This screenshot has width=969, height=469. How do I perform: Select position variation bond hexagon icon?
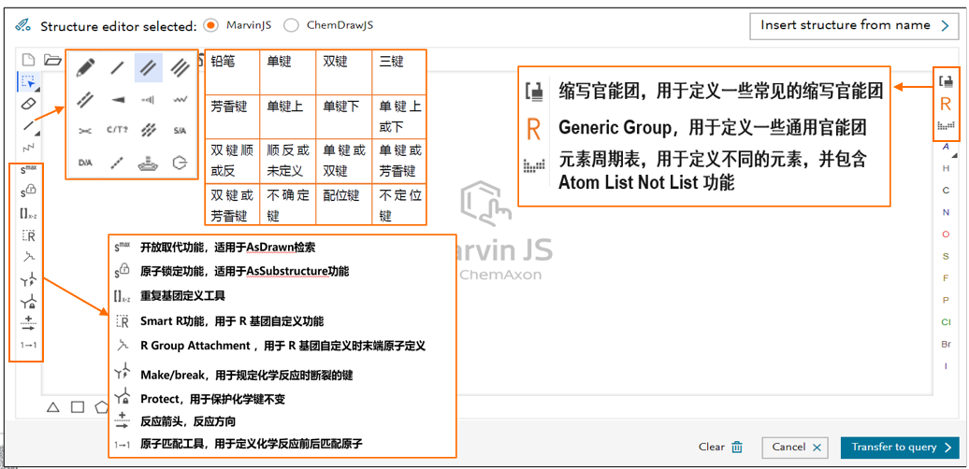pos(180,163)
